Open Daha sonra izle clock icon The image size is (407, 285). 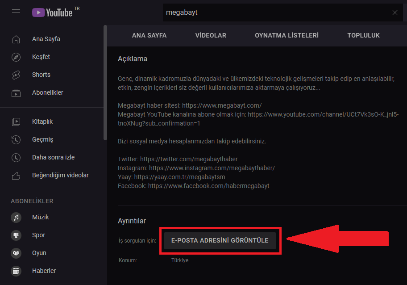click(16, 157)
